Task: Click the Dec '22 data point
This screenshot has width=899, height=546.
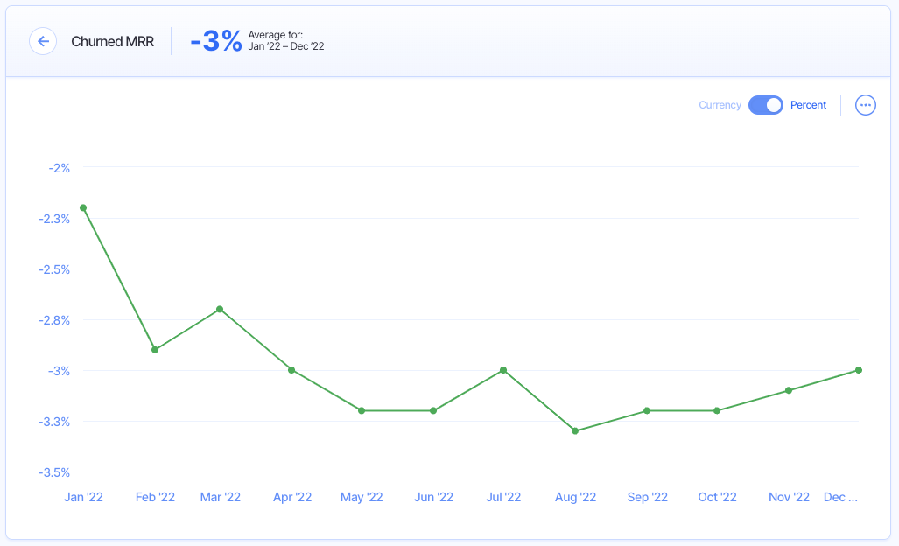Action: click(859, 370)
